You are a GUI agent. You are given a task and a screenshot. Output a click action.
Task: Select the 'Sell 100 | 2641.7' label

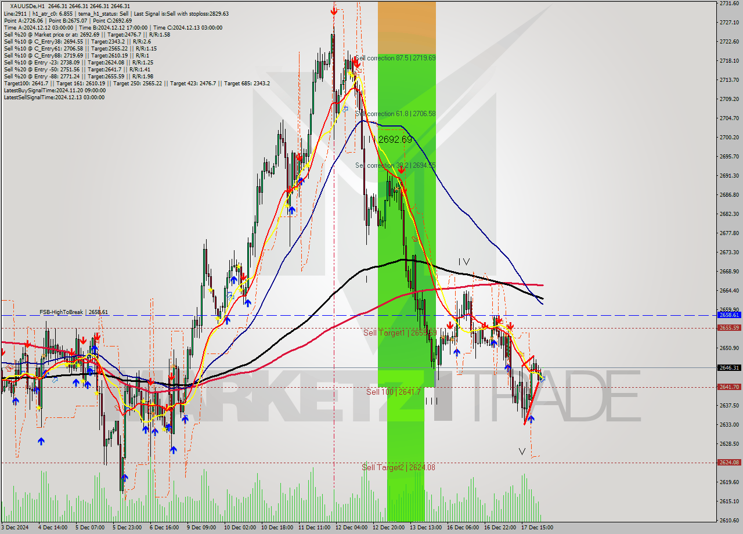coord(393,392)
